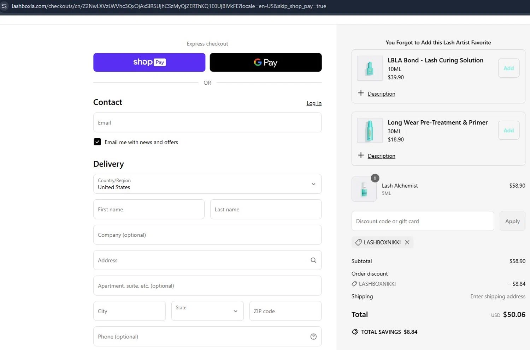
Task: Click the Phone (optional) field
Action: 207,336
